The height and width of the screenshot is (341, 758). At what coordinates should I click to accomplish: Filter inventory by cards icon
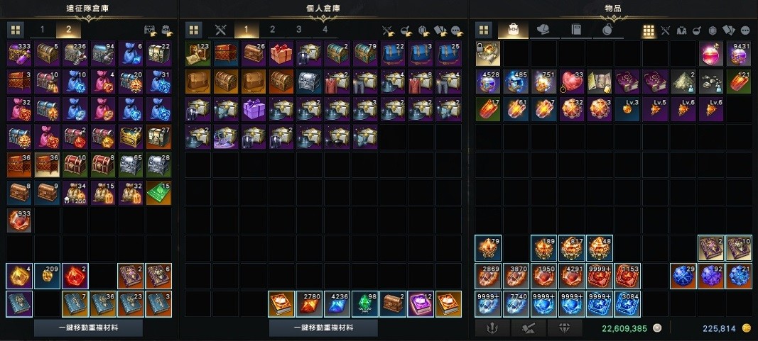(x=728, y=31)
